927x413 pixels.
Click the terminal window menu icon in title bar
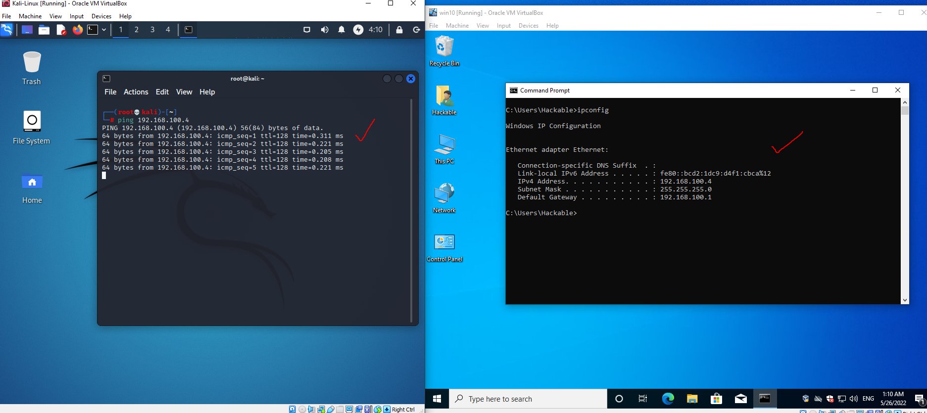pos(106,79)
